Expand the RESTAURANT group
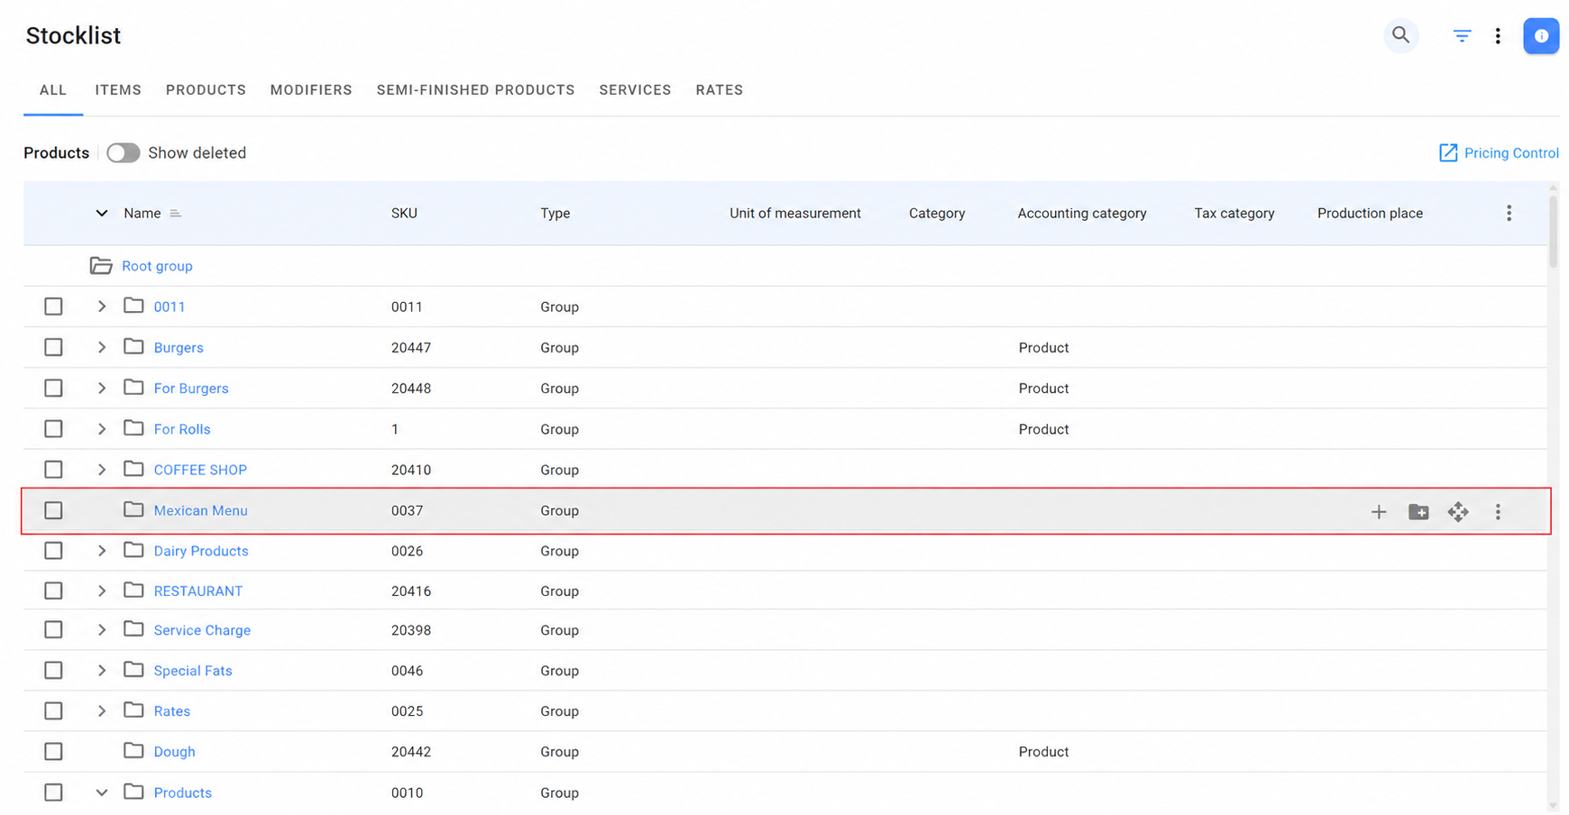This screenshot has height=815, width=1569. pos(102,591)
